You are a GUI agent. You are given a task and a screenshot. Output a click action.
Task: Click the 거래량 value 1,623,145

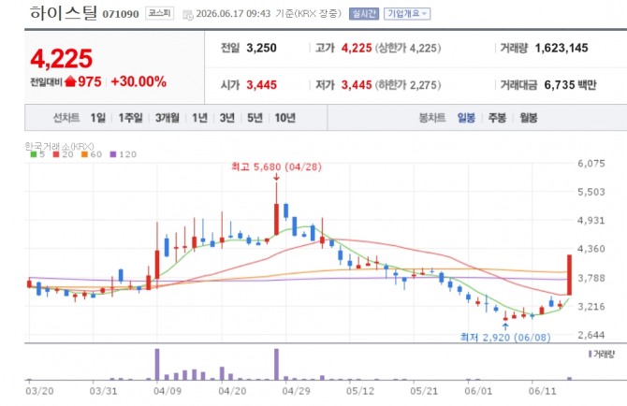pyautogui.click(x=561, y=48)
